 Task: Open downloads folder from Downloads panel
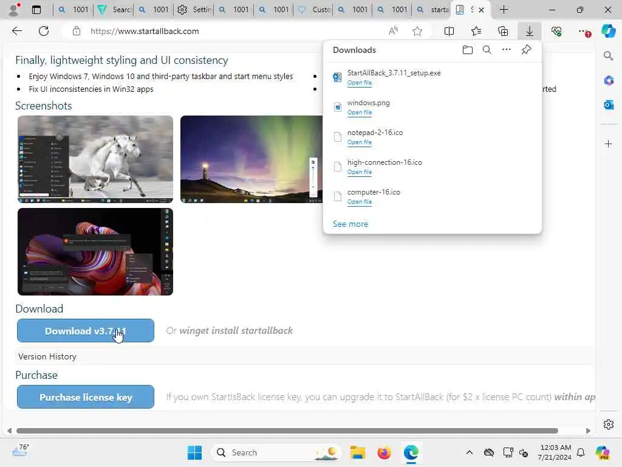tap(468, 50)
